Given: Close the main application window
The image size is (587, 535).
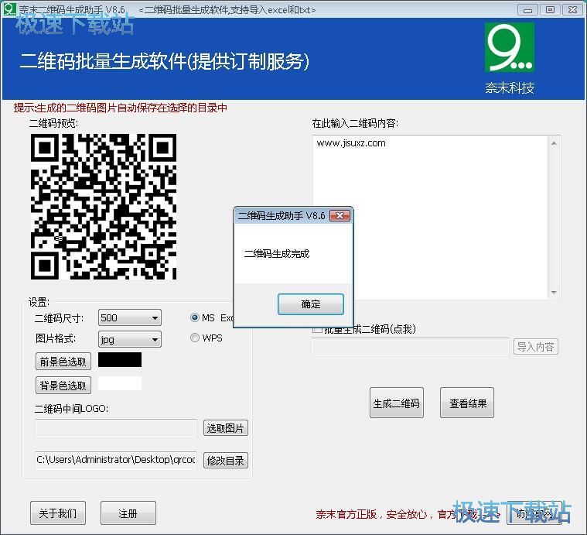Looking at the screenshot, I should click(x=573, y=10).
